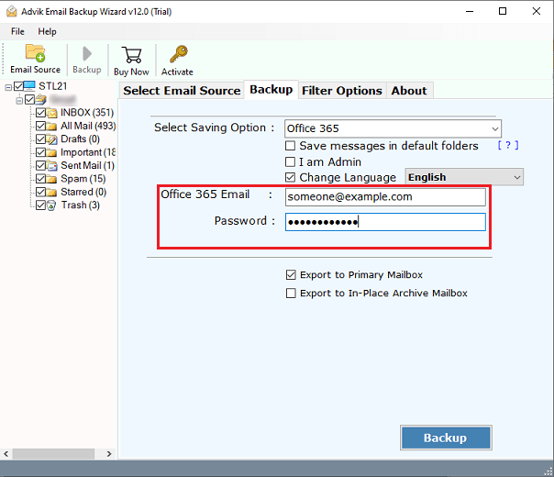The width and height of the screenshot is (554, 477).
Task: Uncheck the Drafts (0) checkbox
Action: (40, 139)
